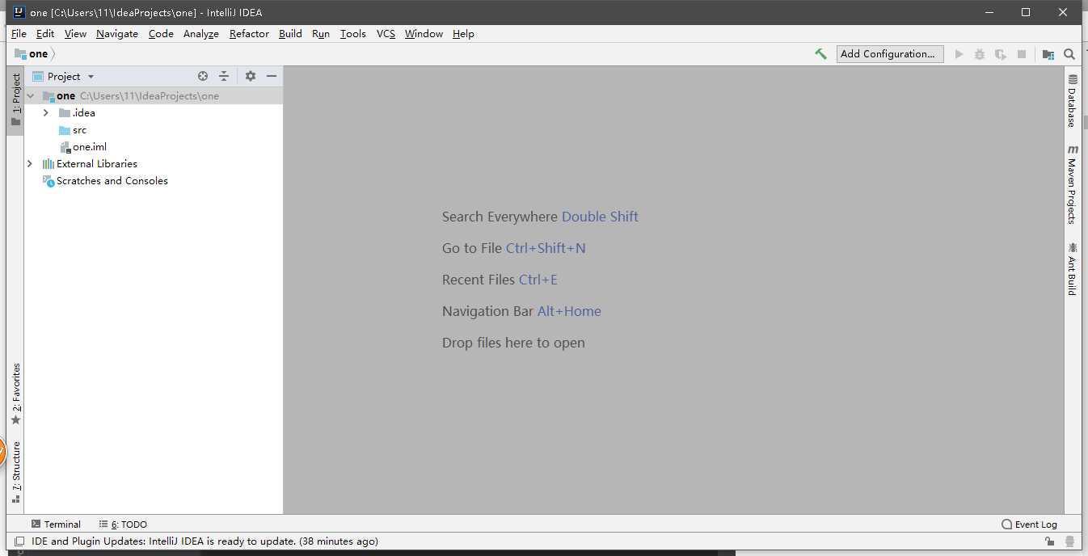Screen dimensions: 1088x556
Task: Click the IntelliJ IDEA title bar icon
Action: [19, 12]
